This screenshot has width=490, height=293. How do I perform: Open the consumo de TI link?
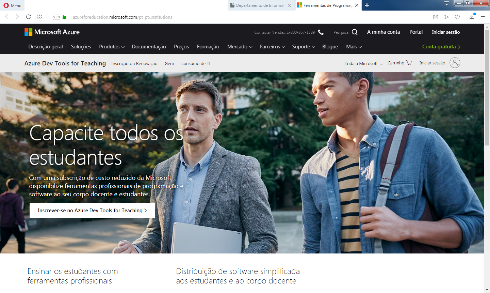196,63
